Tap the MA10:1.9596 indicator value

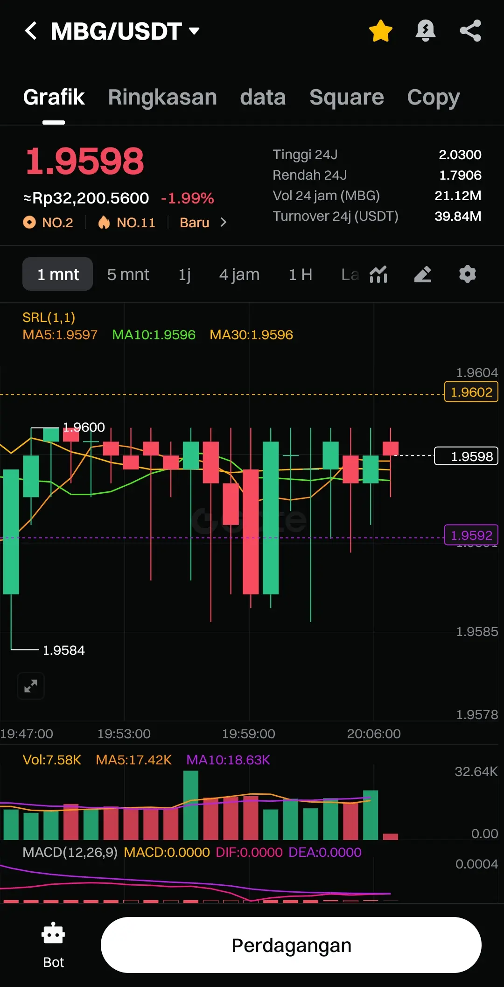coord(154,335)
